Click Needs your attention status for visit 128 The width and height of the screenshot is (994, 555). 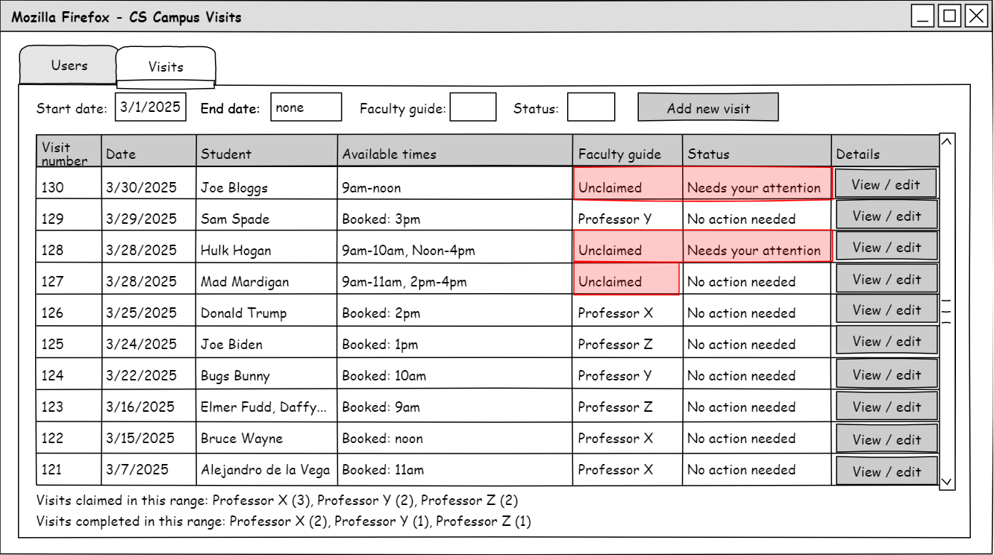756,249
